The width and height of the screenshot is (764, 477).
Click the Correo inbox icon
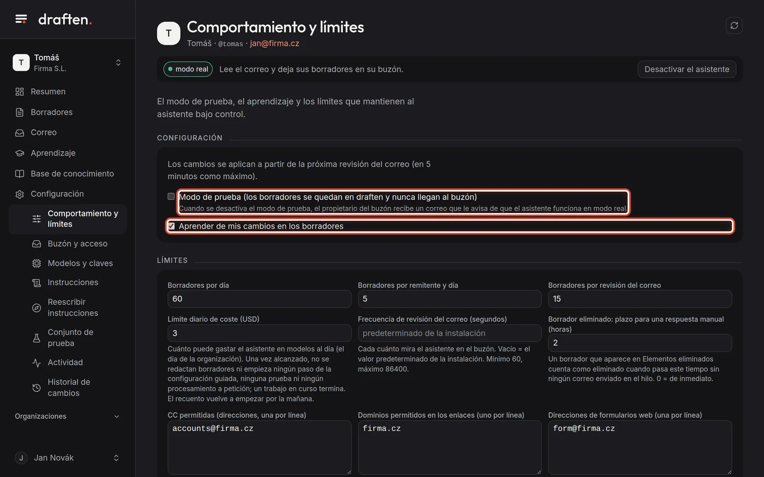click(x=20, y=133)
